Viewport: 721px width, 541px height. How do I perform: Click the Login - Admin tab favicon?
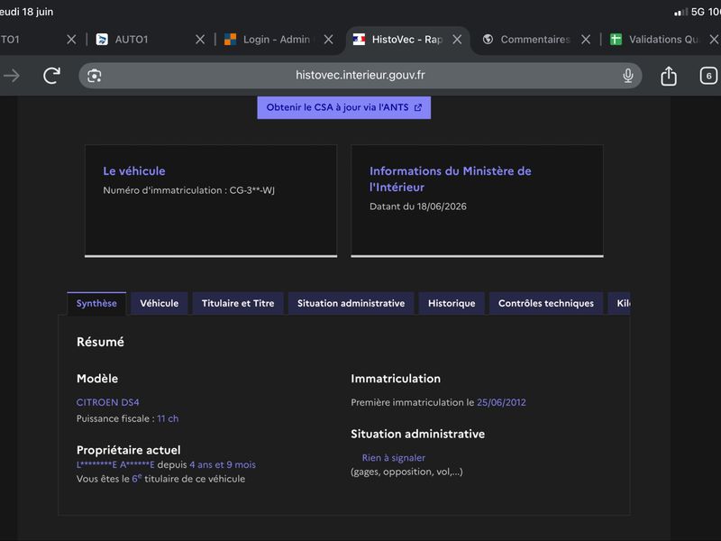(230, 40)
